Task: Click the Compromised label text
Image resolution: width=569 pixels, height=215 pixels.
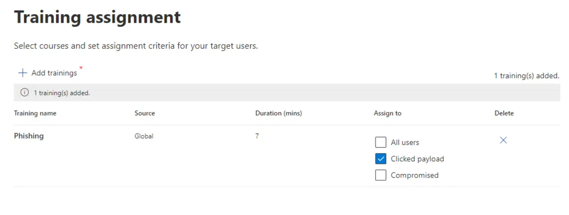Action: pyautogui.click(x=414, y=175)
